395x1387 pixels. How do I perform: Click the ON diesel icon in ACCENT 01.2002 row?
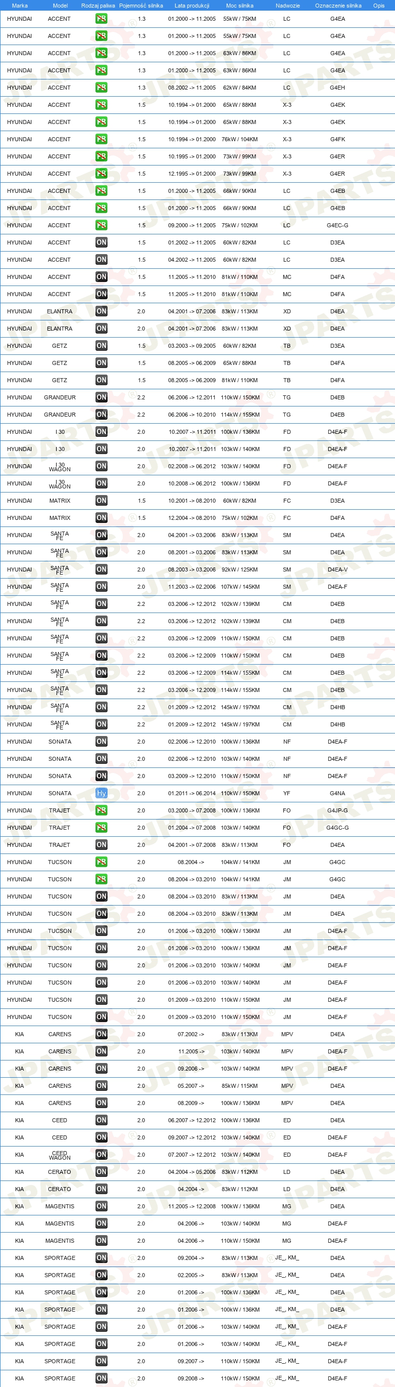[x=101, y=243]
